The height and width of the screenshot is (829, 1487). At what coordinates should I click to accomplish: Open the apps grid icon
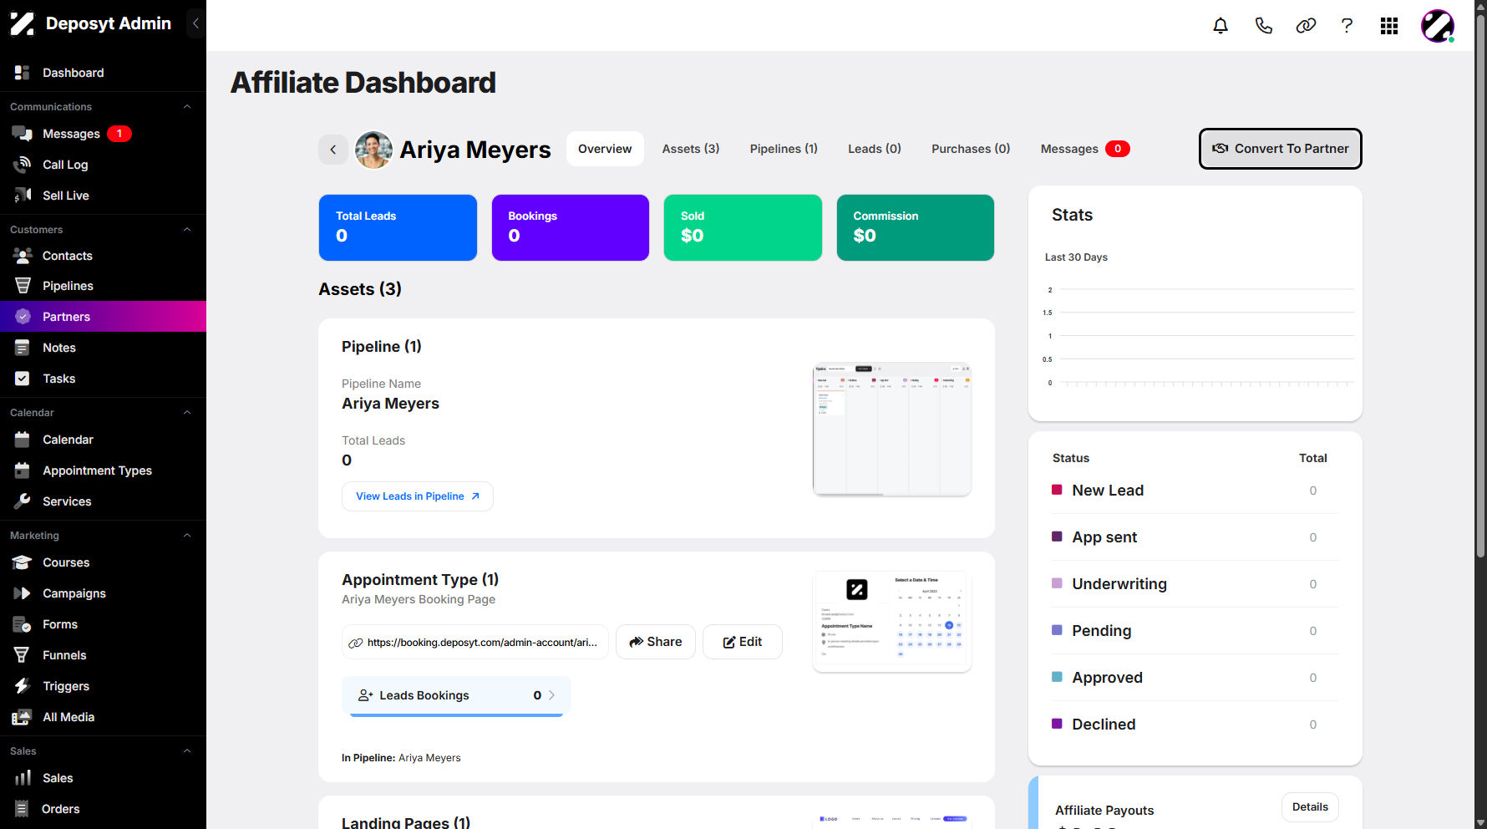click(1389, 26)
